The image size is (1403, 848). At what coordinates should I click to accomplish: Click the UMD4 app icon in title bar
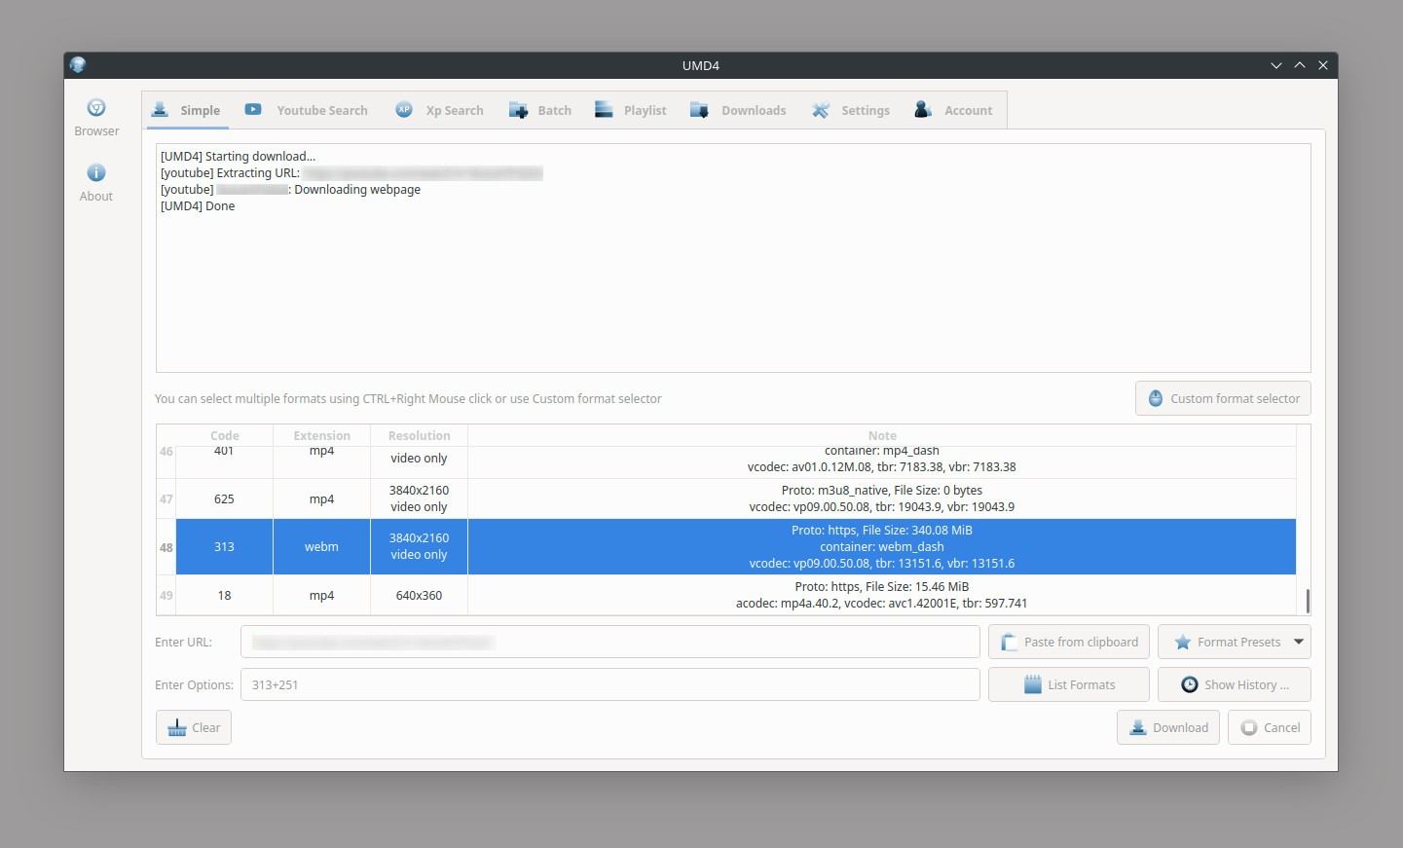(78, 65)
